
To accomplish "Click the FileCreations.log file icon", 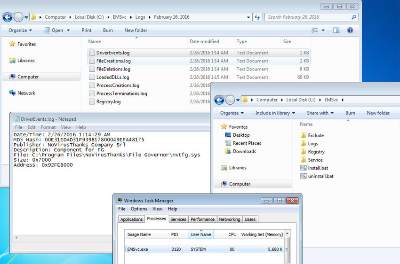I will tap(92, 61).
